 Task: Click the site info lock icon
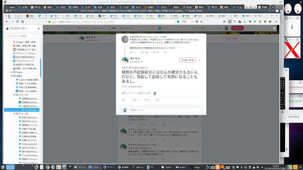(x=49, y=22)
